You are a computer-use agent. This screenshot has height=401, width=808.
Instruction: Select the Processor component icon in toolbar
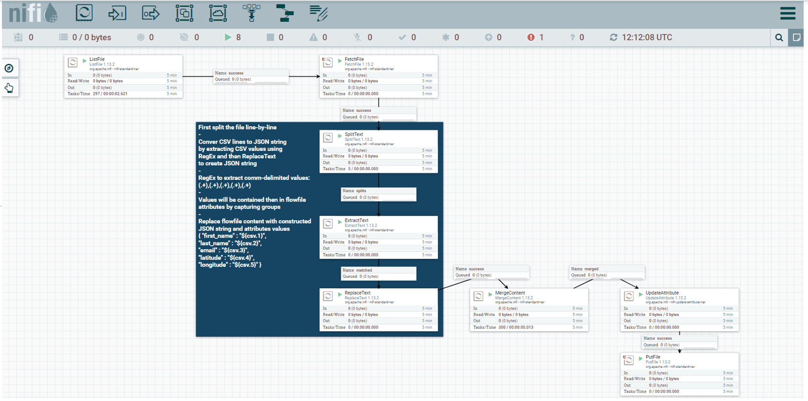click(x=84, y=13)
